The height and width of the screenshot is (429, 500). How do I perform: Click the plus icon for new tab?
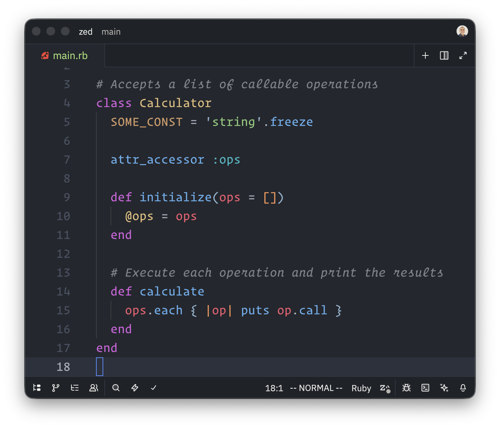pos(425,55)
